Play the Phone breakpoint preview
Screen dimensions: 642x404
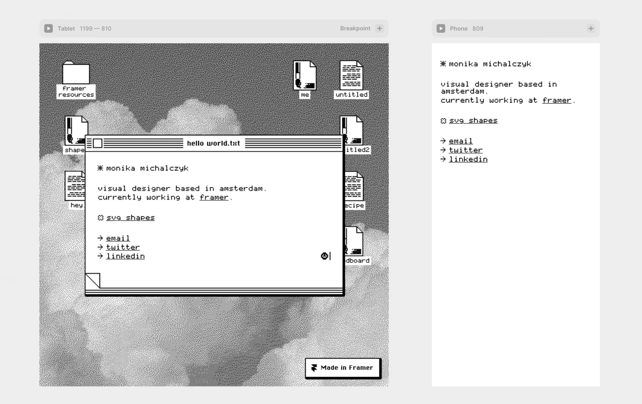coord(441,29)
